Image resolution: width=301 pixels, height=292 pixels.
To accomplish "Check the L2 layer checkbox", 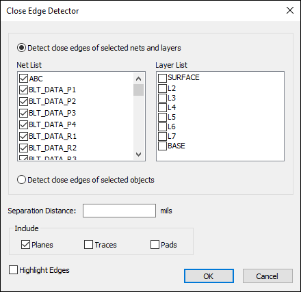I will pos(162,88).
